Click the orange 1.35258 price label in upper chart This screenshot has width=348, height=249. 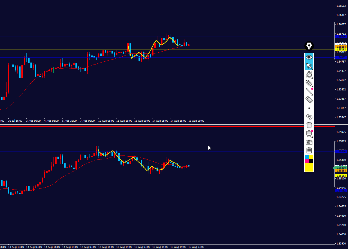(341, 47)
